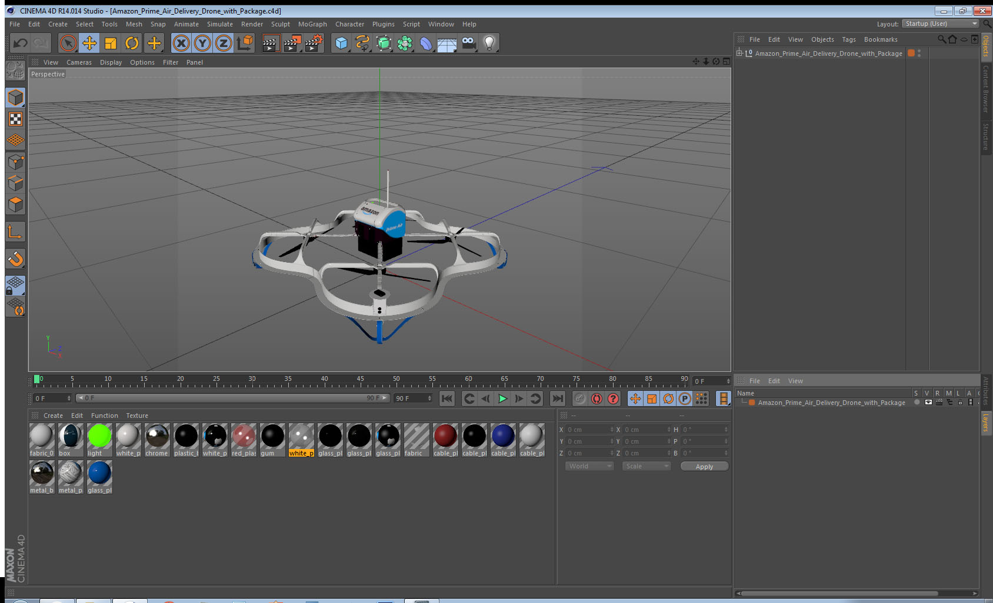Go to end of animation
Image resolution: width=993 pixels, height=603 pixels.
click(x=557, y=398)
